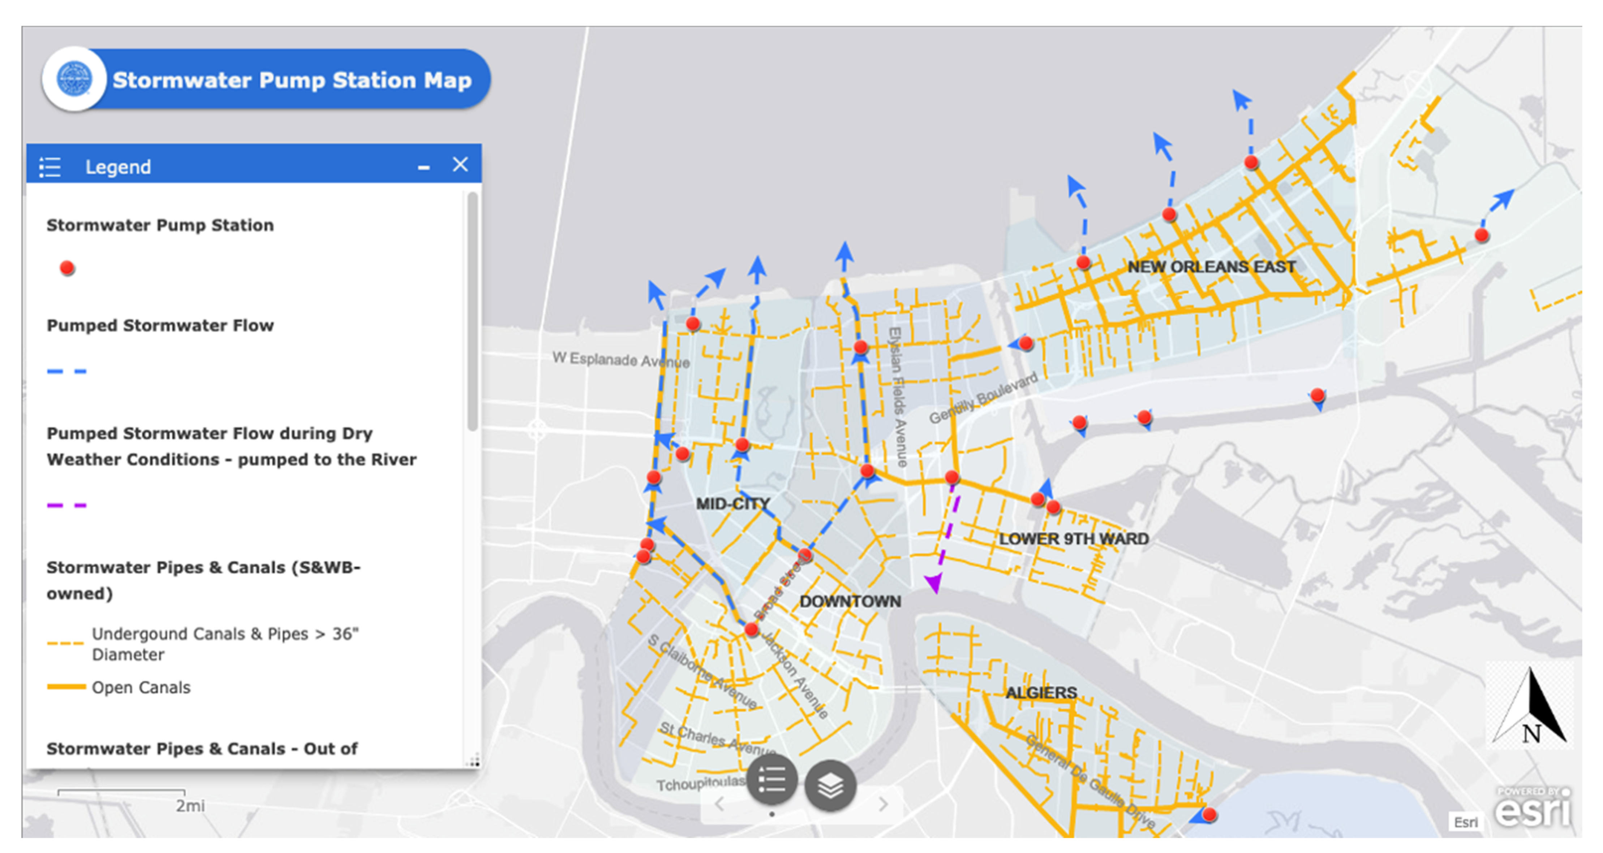Viewport: 1603px width, 853px height.
Task: Click the widget page indicator dot
Action: (772, 814)
